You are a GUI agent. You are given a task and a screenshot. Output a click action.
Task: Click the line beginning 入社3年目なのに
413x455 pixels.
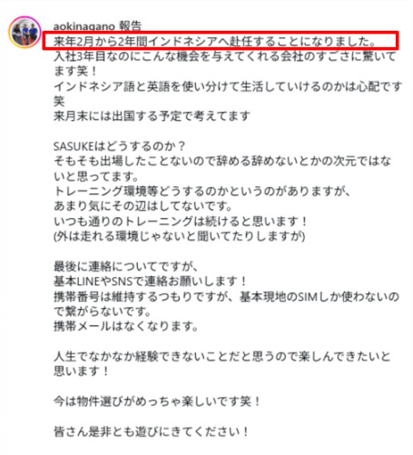pos(225,64)
